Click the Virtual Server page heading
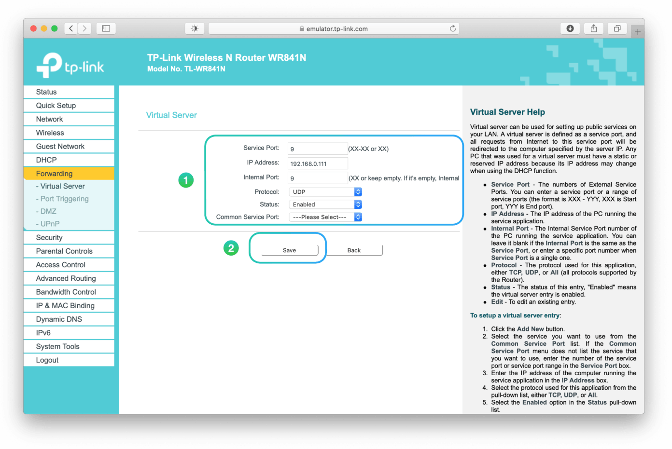Image resolution: width=672 pixels, height=449 pixels. point(171,115)
